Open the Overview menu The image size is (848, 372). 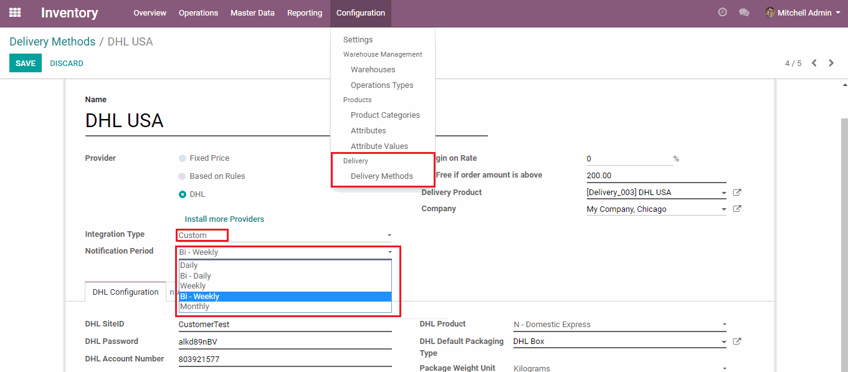point(150,12)
